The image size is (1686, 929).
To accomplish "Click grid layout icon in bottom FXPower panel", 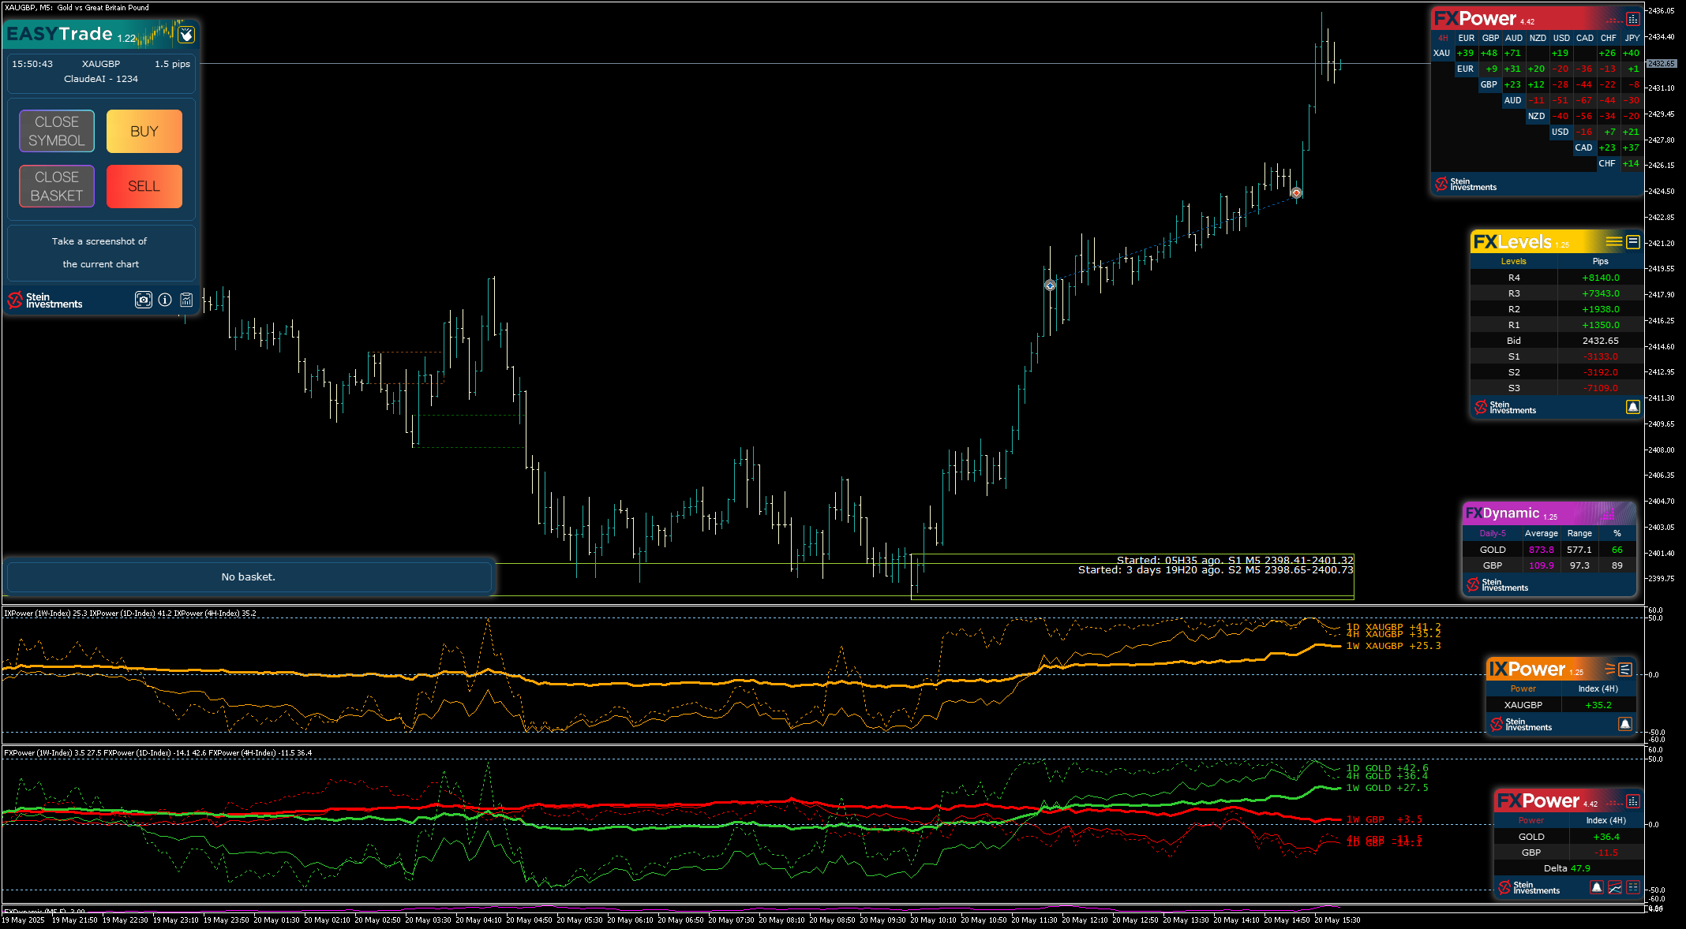I will click(1633, 887).
